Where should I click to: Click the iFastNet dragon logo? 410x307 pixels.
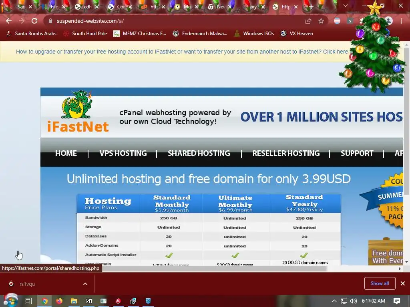pyautogui.click(x=78, y=112)
